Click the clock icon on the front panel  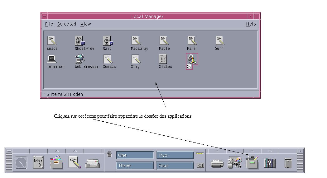21,162
